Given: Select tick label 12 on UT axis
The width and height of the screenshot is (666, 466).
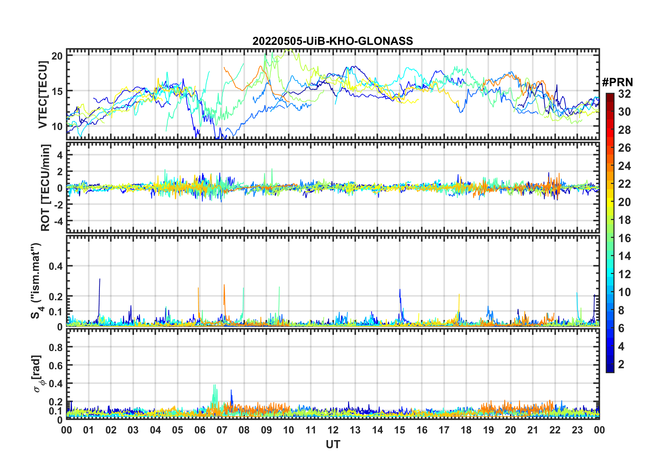Looking at the screenshot, I should click(333, 430).
